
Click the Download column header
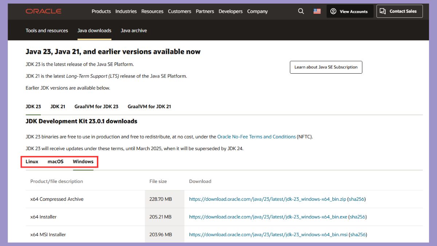point(200,181)
